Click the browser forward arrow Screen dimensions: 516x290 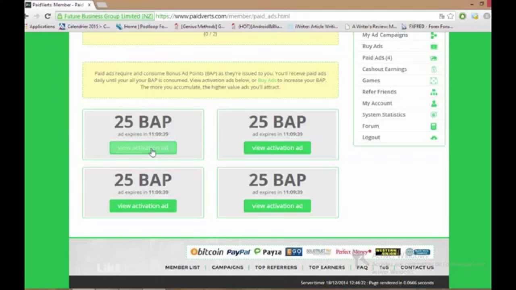tap(36, 16)
